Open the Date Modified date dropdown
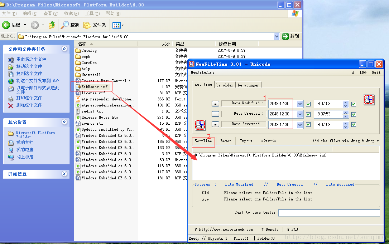The width and height of the screenshot is (389, 244). pos(300,104)
